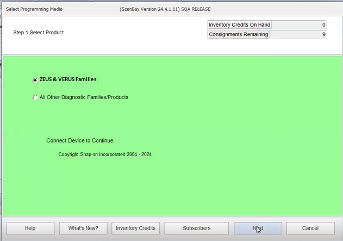Click the Select Programming Media window title
The height and width of the screenshot is (241, 343).
[34, 9]
